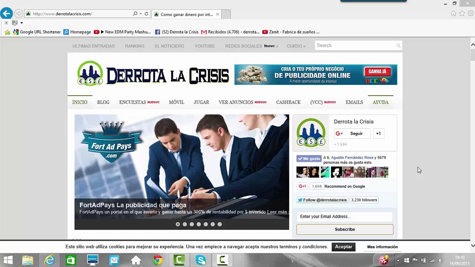Click the site Search field
475x267 pixels.
[x=356, y=45]
